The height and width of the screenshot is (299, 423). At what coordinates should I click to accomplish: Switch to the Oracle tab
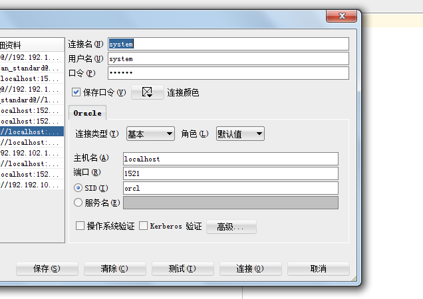coord(87,113)
